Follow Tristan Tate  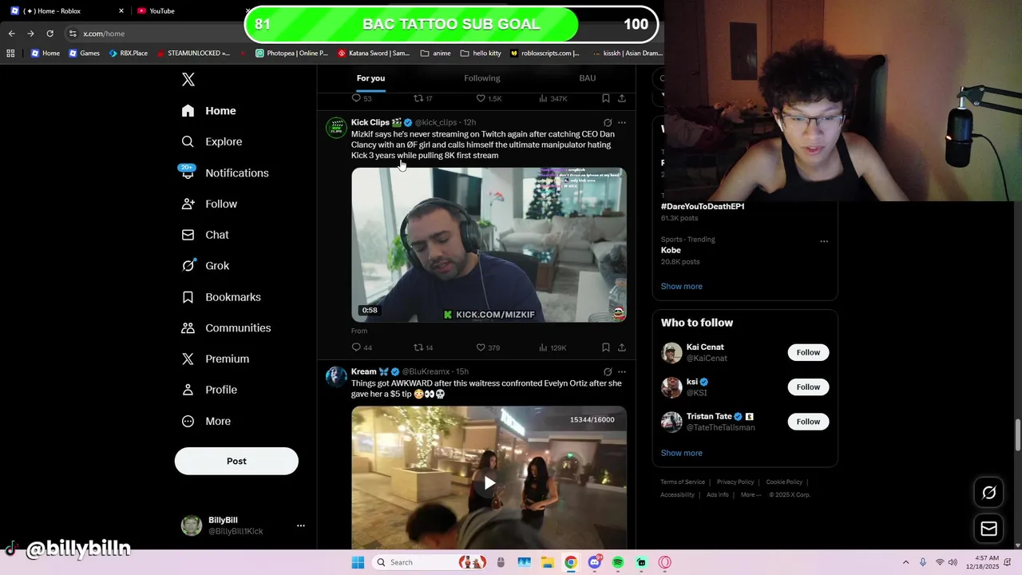(x=808, y=422)
